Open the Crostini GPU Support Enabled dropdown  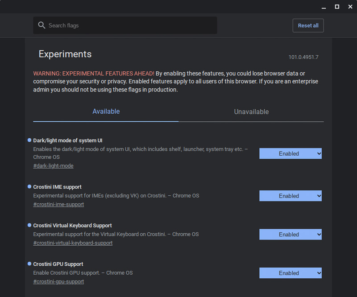click(x=291, y=273)
